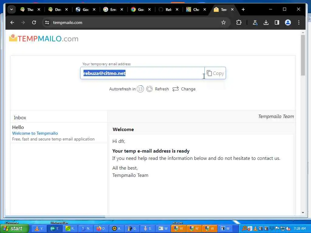Viewport: 311px width, 233px height.
Task: Open Firefox taskbar button 'D.'
Action: coord(101,229)
